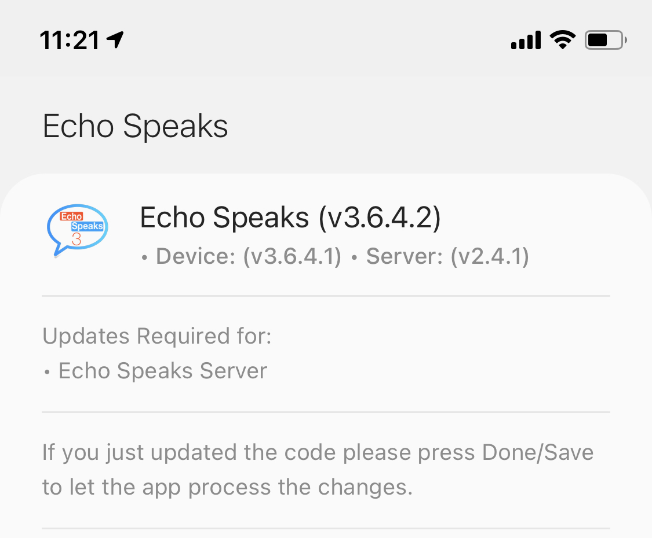Tap the Wi-Fi icon in status bar

561,39
